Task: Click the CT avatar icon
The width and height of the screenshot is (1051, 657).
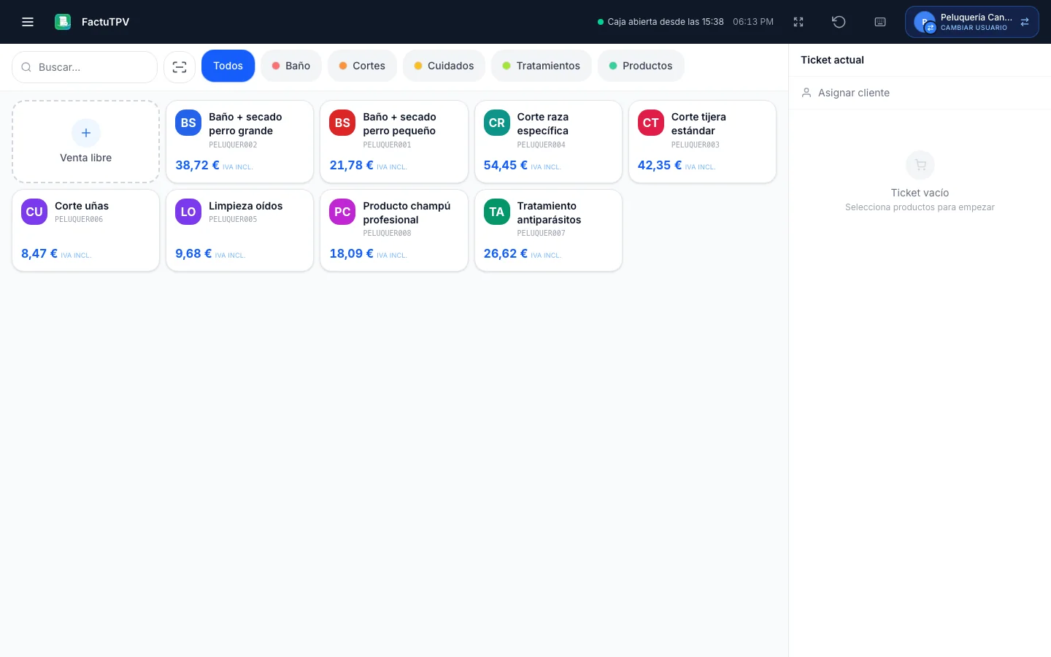Action: (651, 123)
